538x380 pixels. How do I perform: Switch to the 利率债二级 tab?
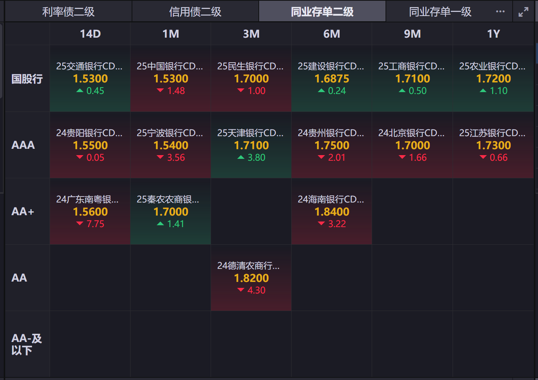(x=68, y=12)
